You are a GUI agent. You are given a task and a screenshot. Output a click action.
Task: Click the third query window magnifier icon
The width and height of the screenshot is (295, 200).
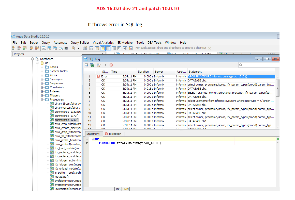point(55,48)
